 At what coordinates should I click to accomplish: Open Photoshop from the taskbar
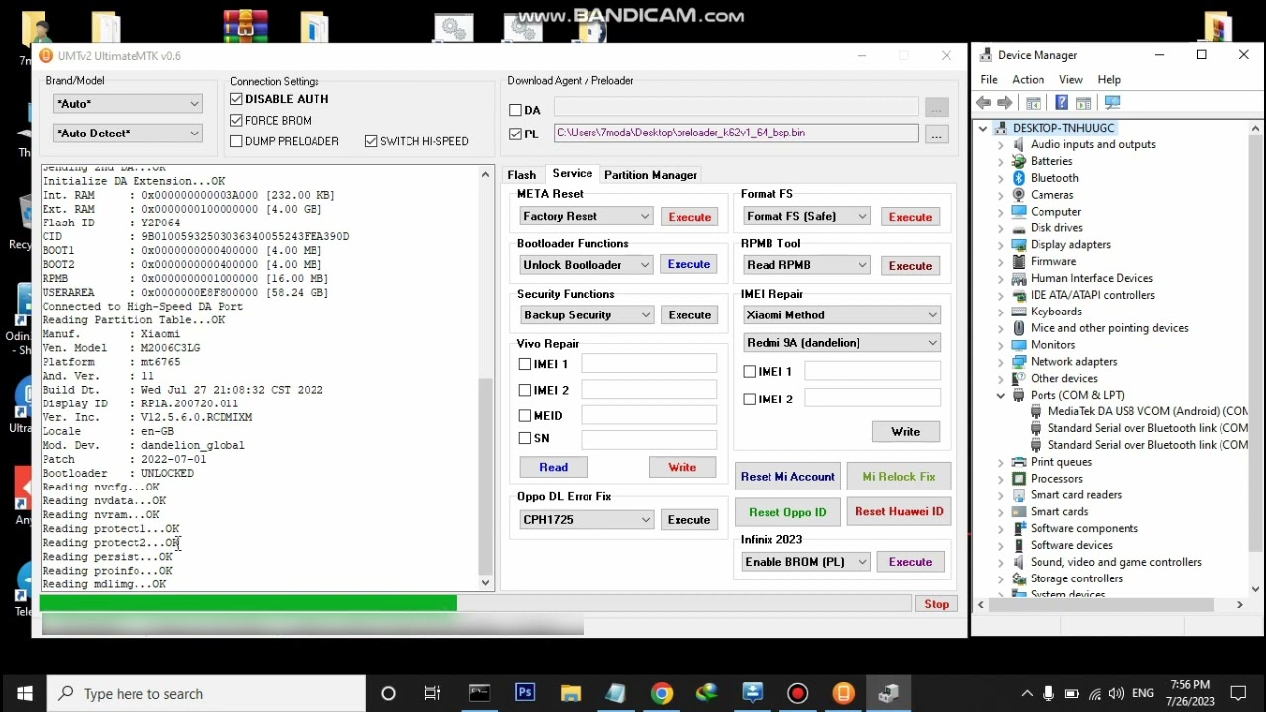[x=525, y=693]
